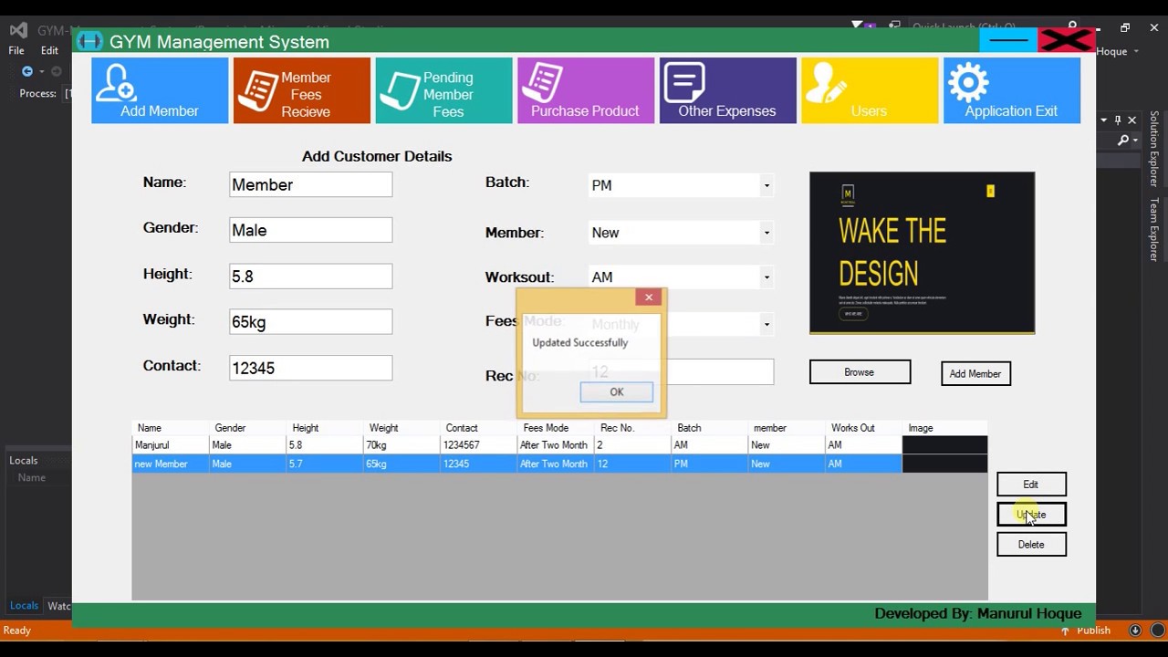
Task: Open the Other Expenses tile
Action: pos(728,90)
